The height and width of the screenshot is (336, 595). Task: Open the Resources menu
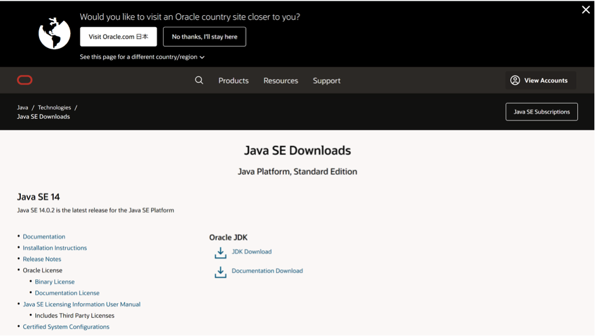pyautogui.click(x=281, y=80)
